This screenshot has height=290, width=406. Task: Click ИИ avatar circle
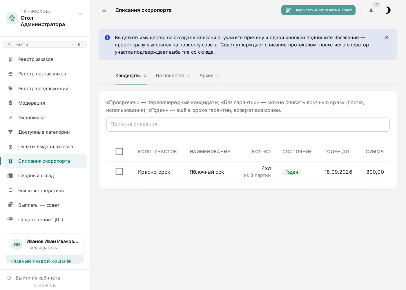click(17, 244)
